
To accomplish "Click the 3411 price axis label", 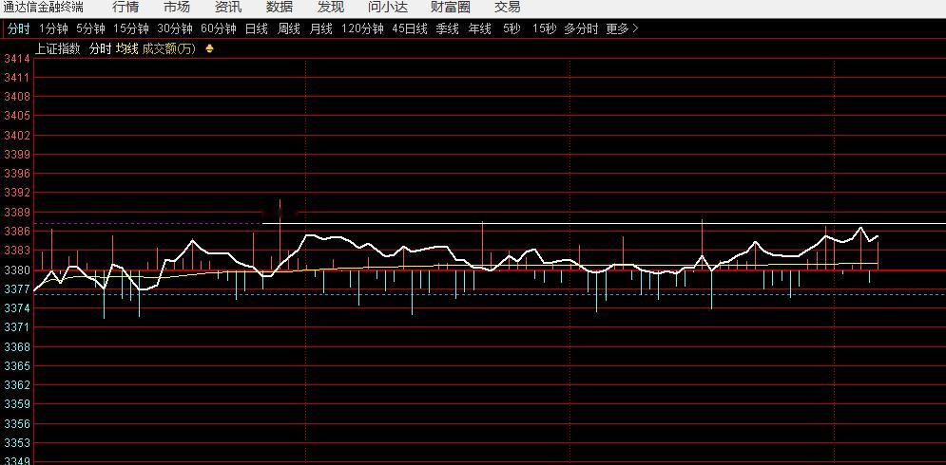I will [x=15, y=79].
